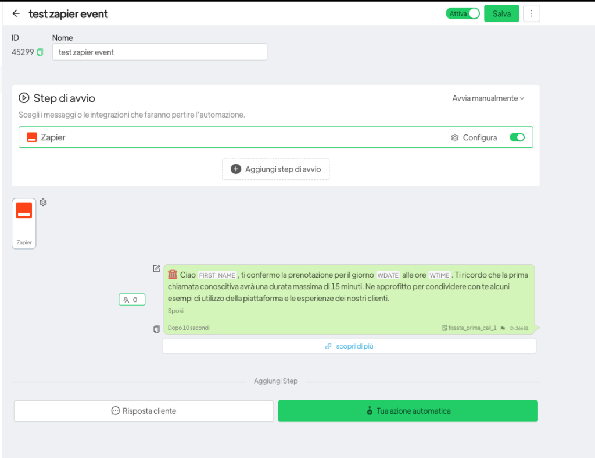Open the three-dot more options menu
The image size is (595, 458).
(x=531, y=13)
